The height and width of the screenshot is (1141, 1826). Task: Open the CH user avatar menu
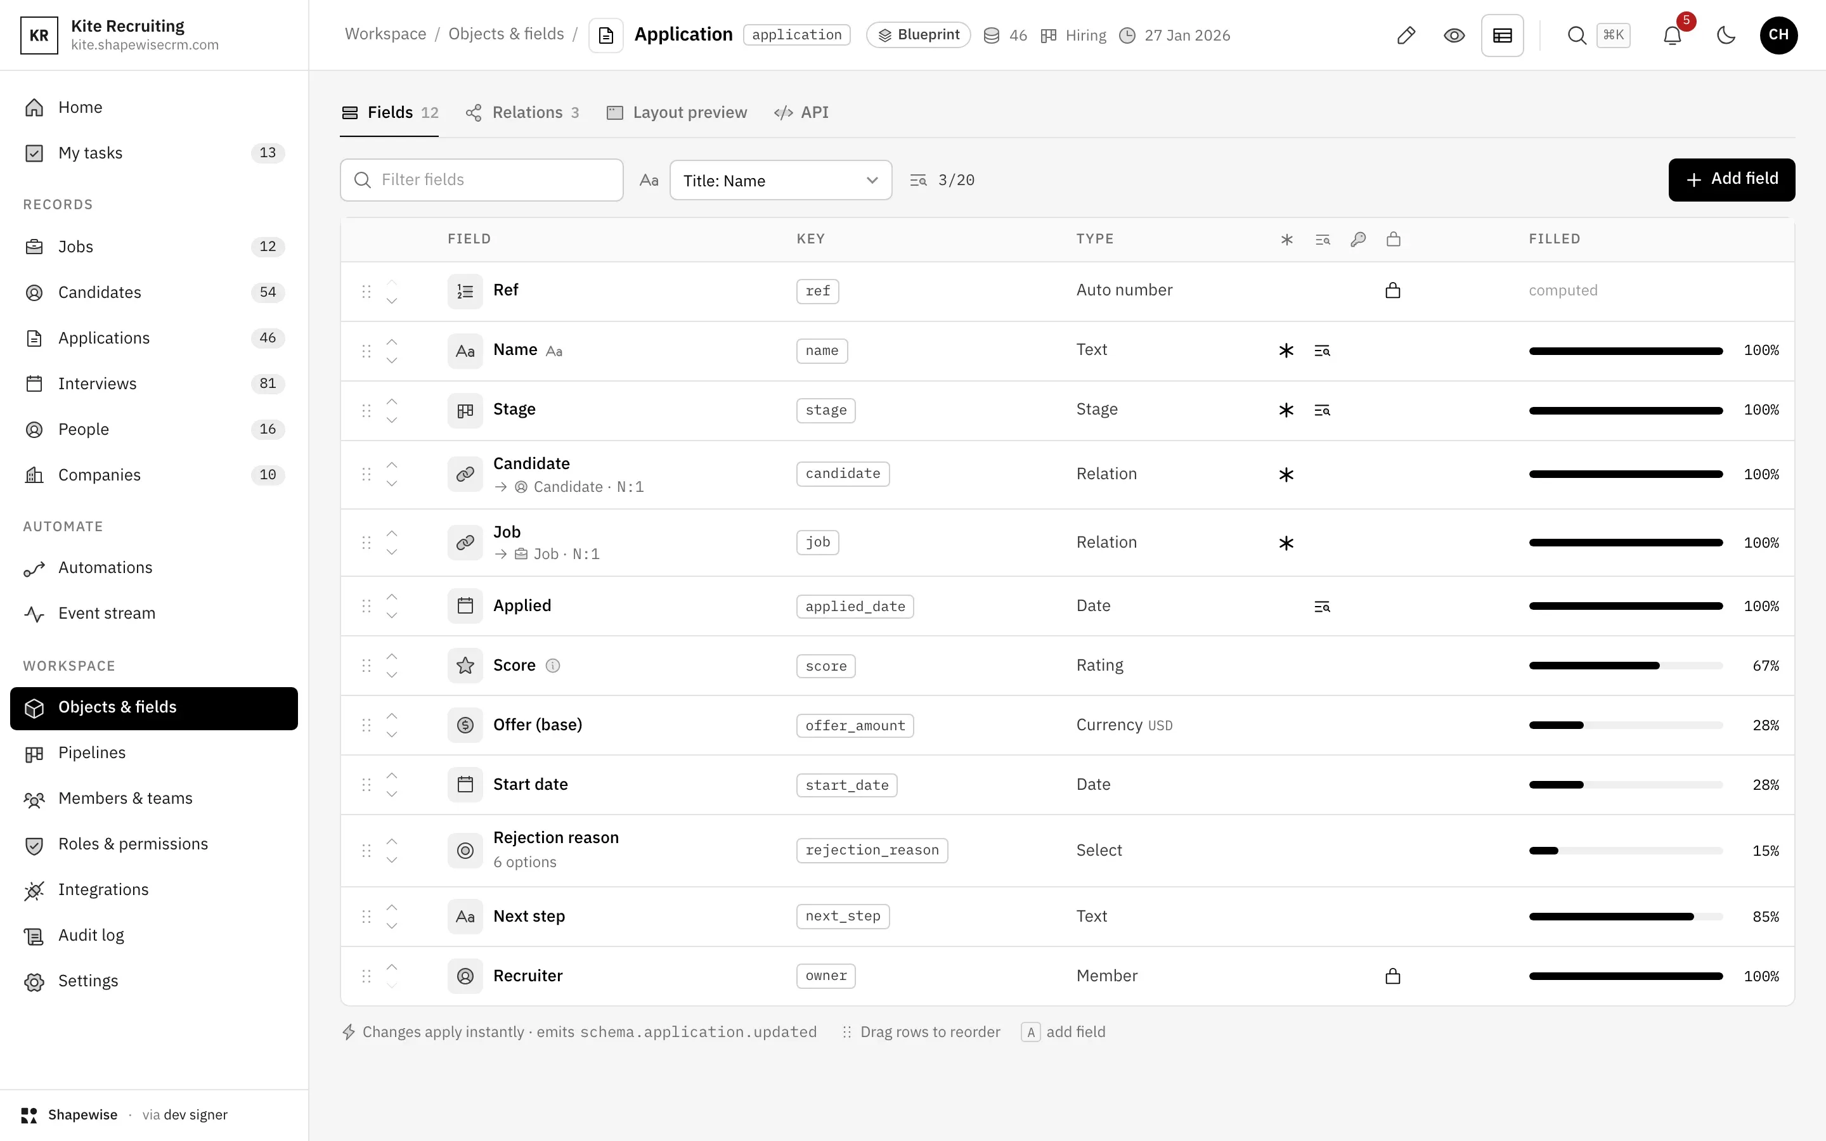point(1778,35)
